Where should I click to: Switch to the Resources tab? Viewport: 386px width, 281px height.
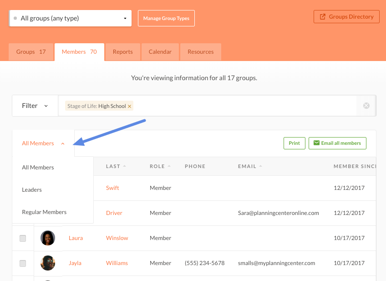[x=201, y=52]
